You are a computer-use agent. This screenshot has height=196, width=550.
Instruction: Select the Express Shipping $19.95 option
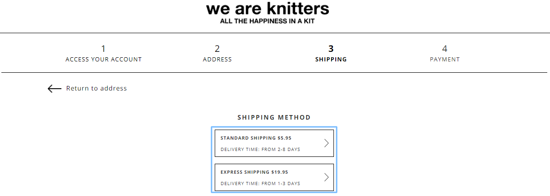pyautogui.click(x=274, y=177)
